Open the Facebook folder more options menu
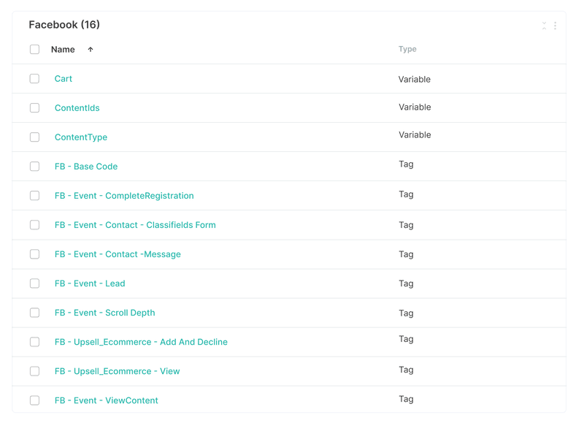This screenshot has height=423, width=584. click(x=555, y=26)
